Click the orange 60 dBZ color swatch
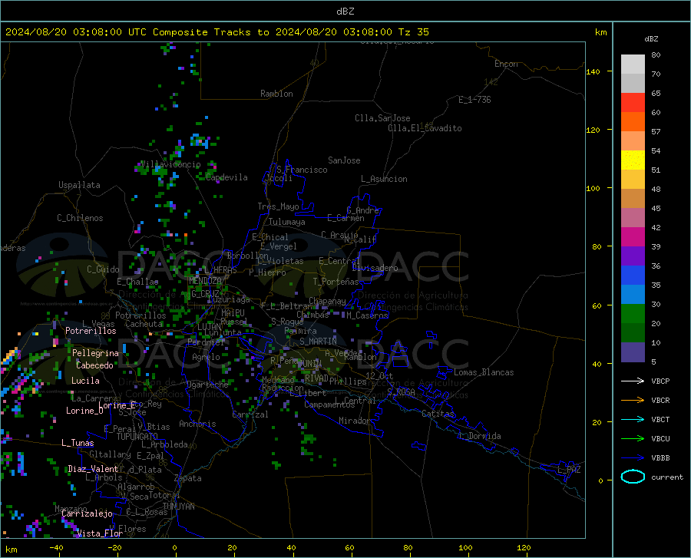 tap(633, 121)
